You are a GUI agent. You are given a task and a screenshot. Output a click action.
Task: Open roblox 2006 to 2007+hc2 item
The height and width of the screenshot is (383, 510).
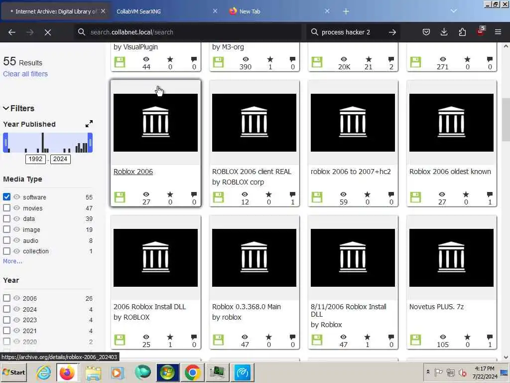351,172
